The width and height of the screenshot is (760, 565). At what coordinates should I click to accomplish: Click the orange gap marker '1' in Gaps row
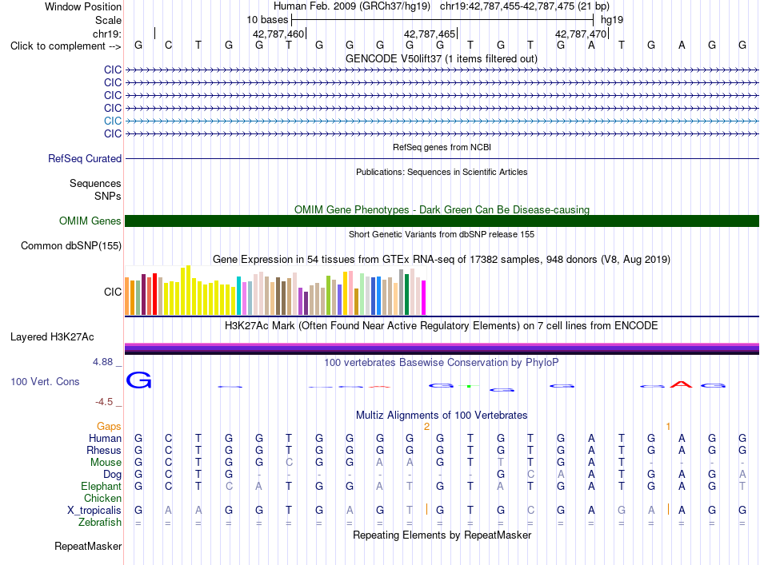pyautogui.click(x=668, y=427)
